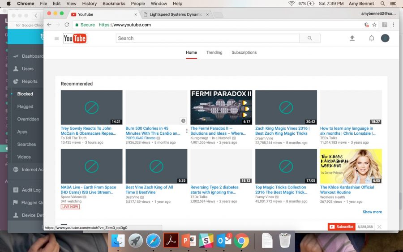Click the Khloe Kardashian Workout thumbnail

tap(351, 166)
